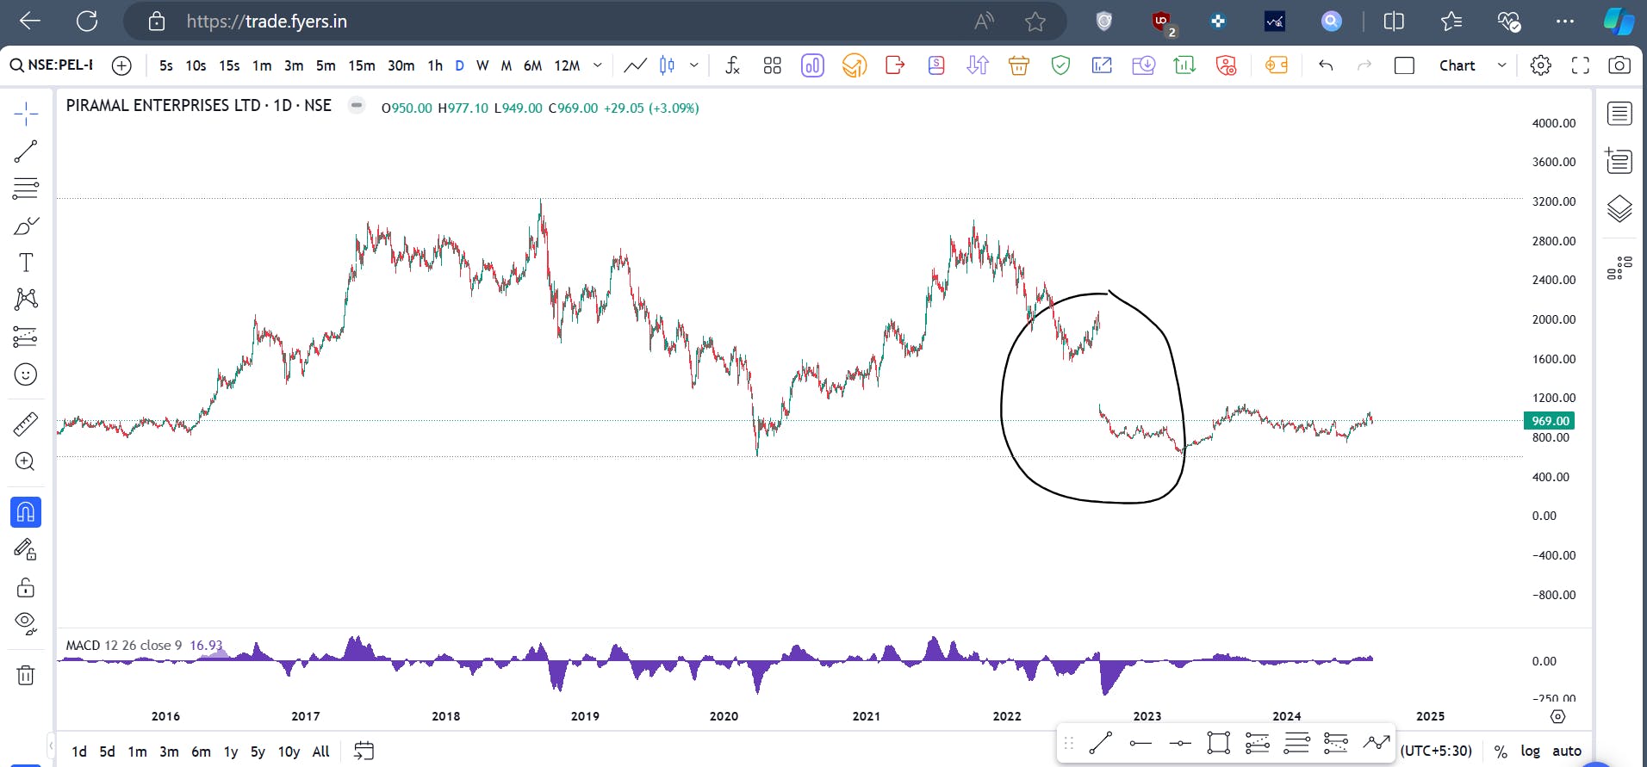Viewport: 1647px width, 767px height.
Task: Click the 969.00 current price label
Action: [1551, 421]
